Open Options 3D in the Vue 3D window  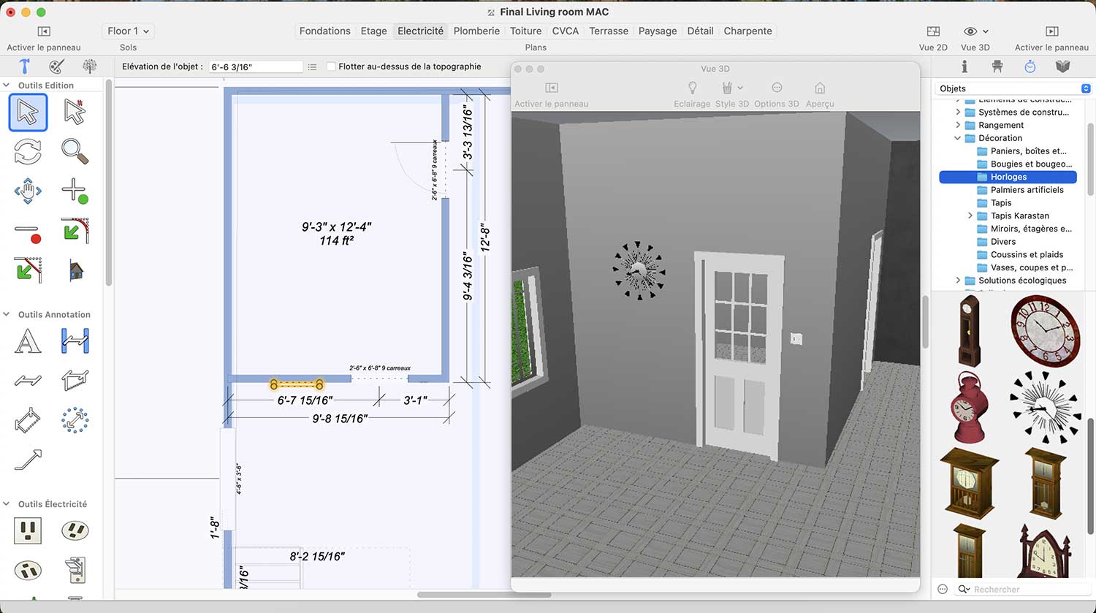(x=777, y=88)
